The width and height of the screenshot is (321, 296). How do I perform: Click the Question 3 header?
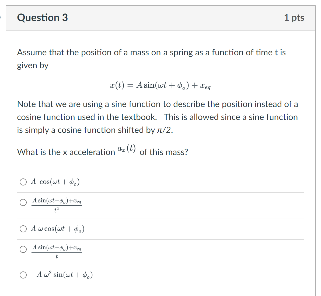(x=43, y=18)
